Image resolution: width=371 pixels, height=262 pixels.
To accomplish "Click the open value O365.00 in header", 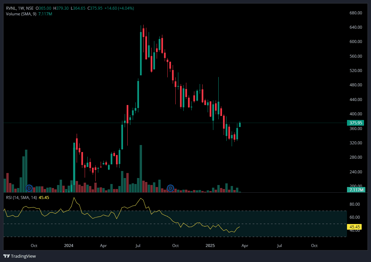I will 43,8.
